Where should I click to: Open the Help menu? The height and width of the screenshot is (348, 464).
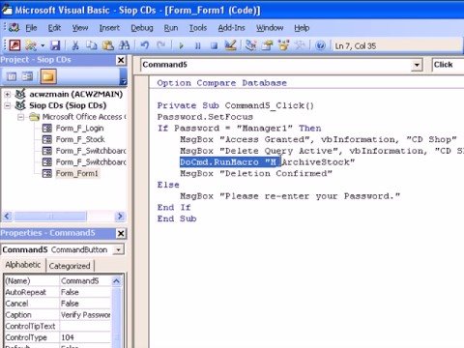coord(302,28)
